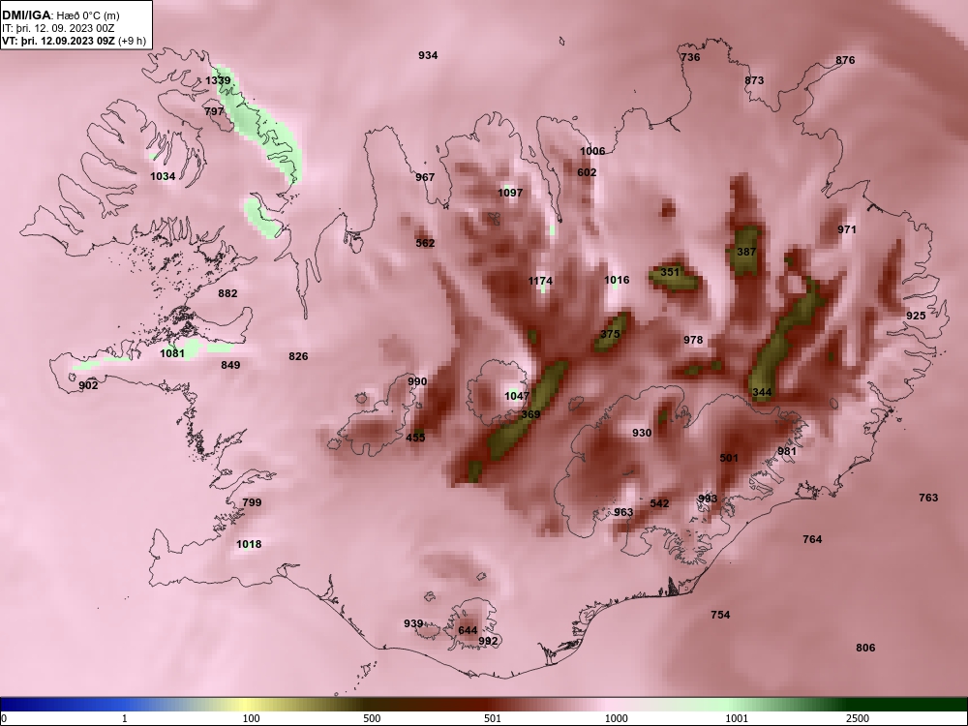
Task: Click the valid time line "VT: þri. 12.09.2023 09Z"
Action: pos(59,42)
